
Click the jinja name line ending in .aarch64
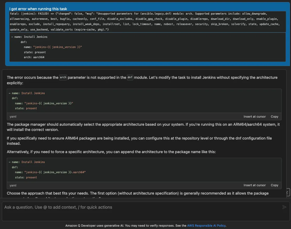click(50, 172)
